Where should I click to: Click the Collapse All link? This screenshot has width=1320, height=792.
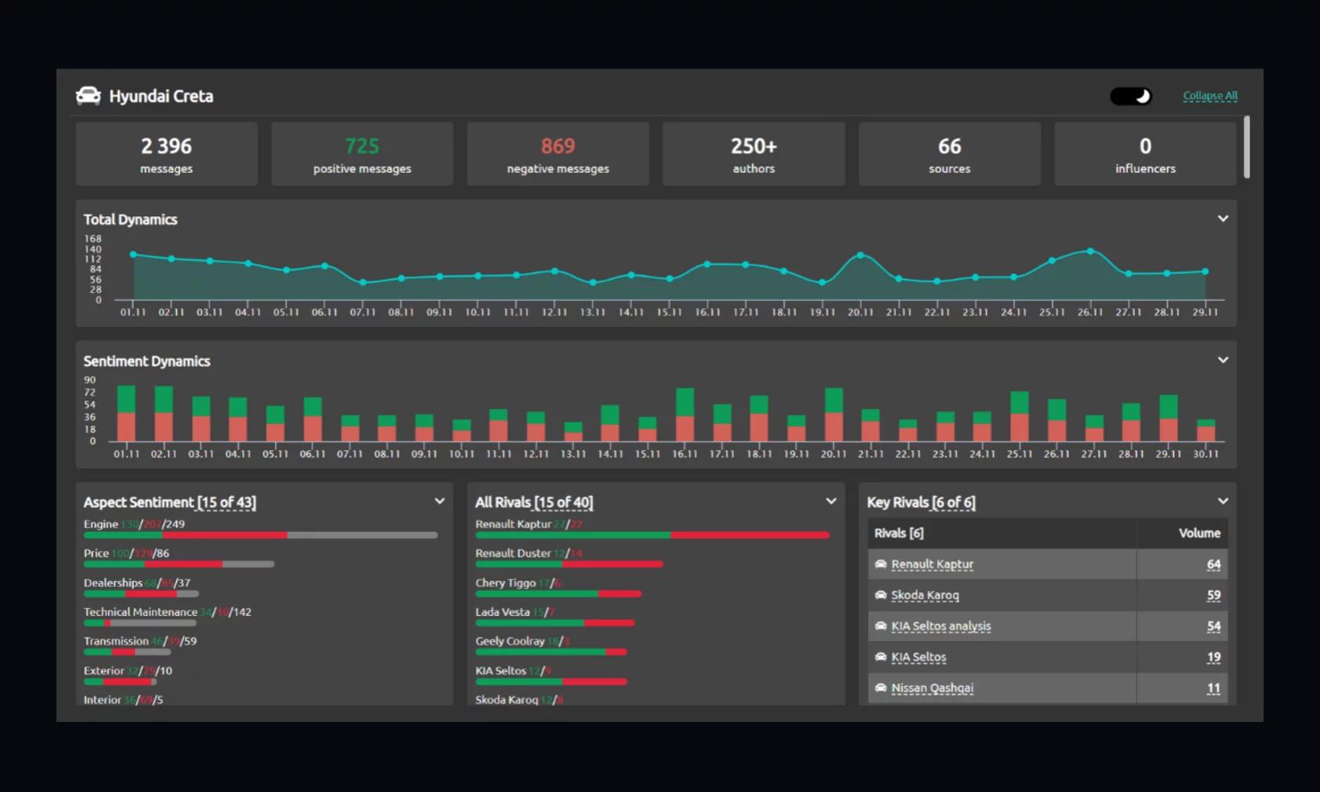pos(1210,96)
